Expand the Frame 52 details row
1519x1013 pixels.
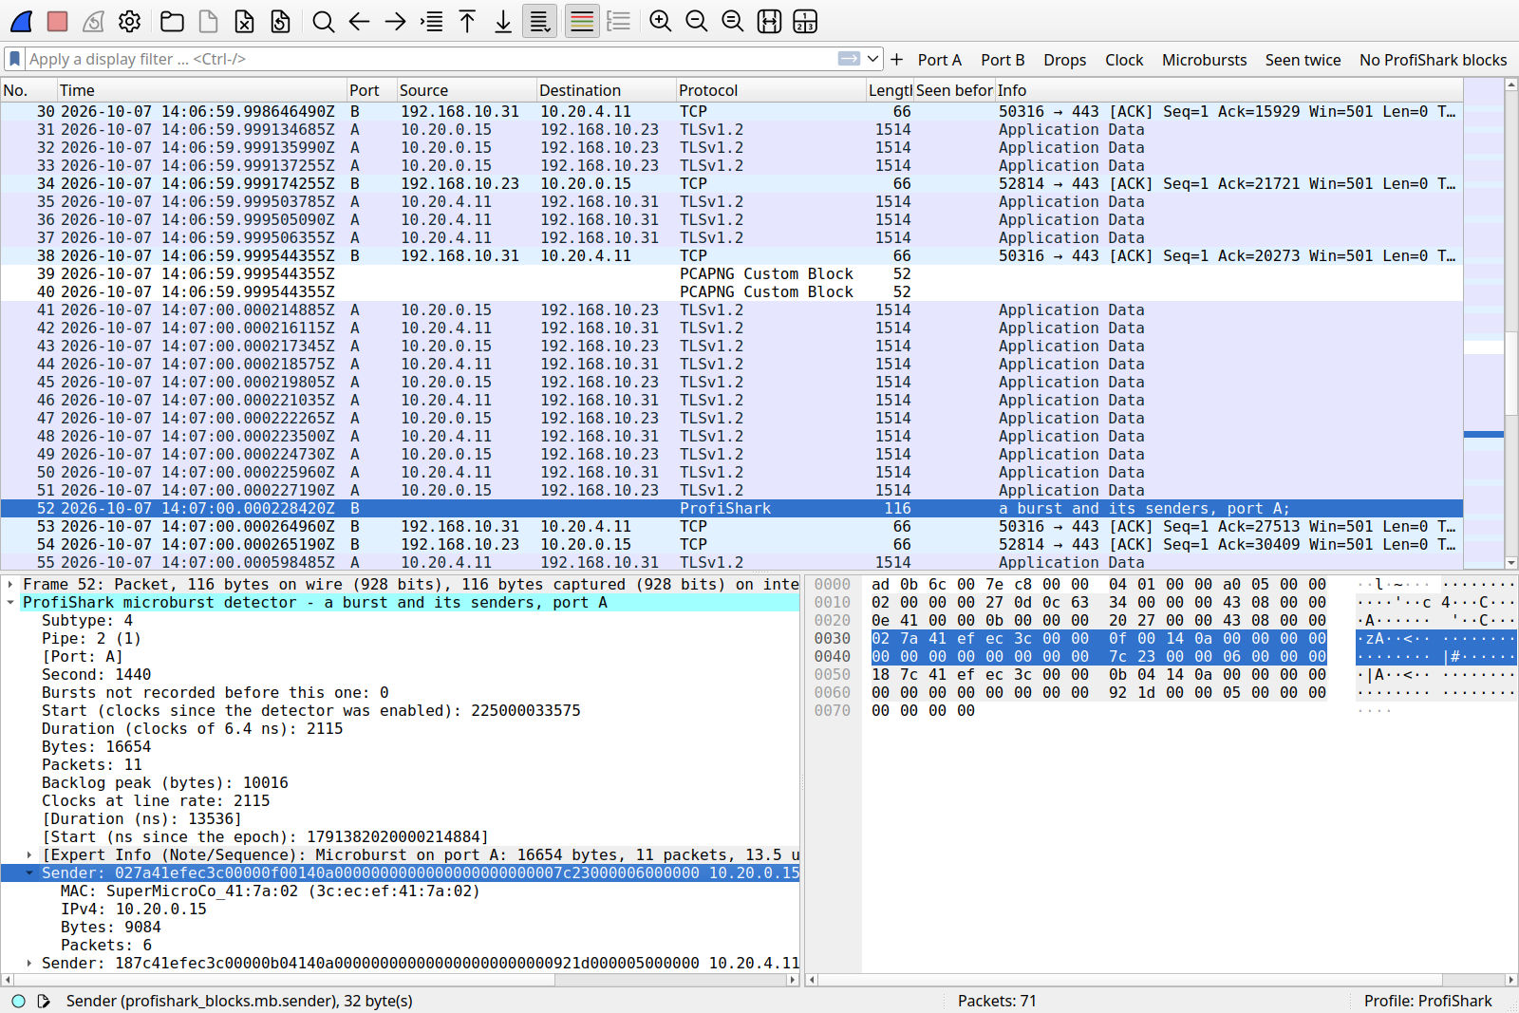10,585
